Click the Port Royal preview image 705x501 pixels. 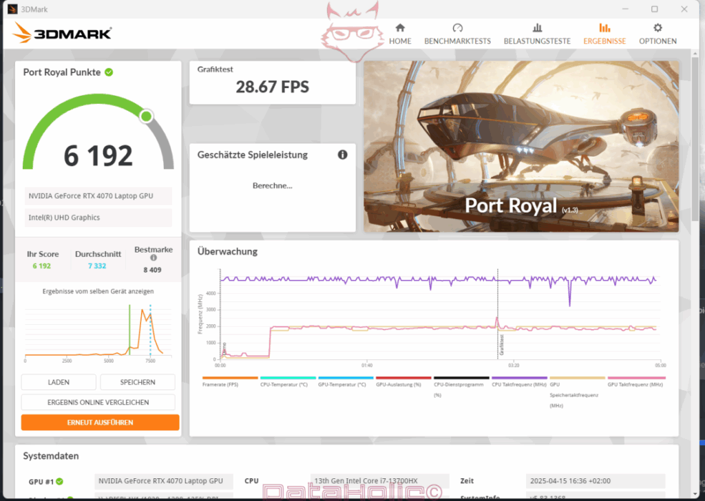tap(521, 147)
